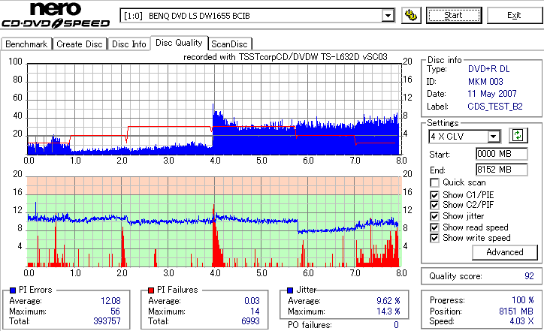Select the Disc Quality tab
The height and width of the screenshot is (331, 544).
179,43
